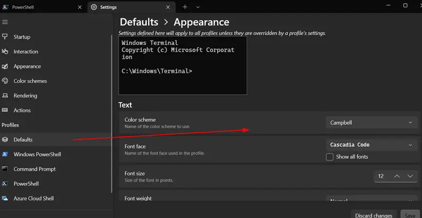Screen dimensions: 422x218
Task: Click the Startup icon in sidebar
Action: point(5,36)
